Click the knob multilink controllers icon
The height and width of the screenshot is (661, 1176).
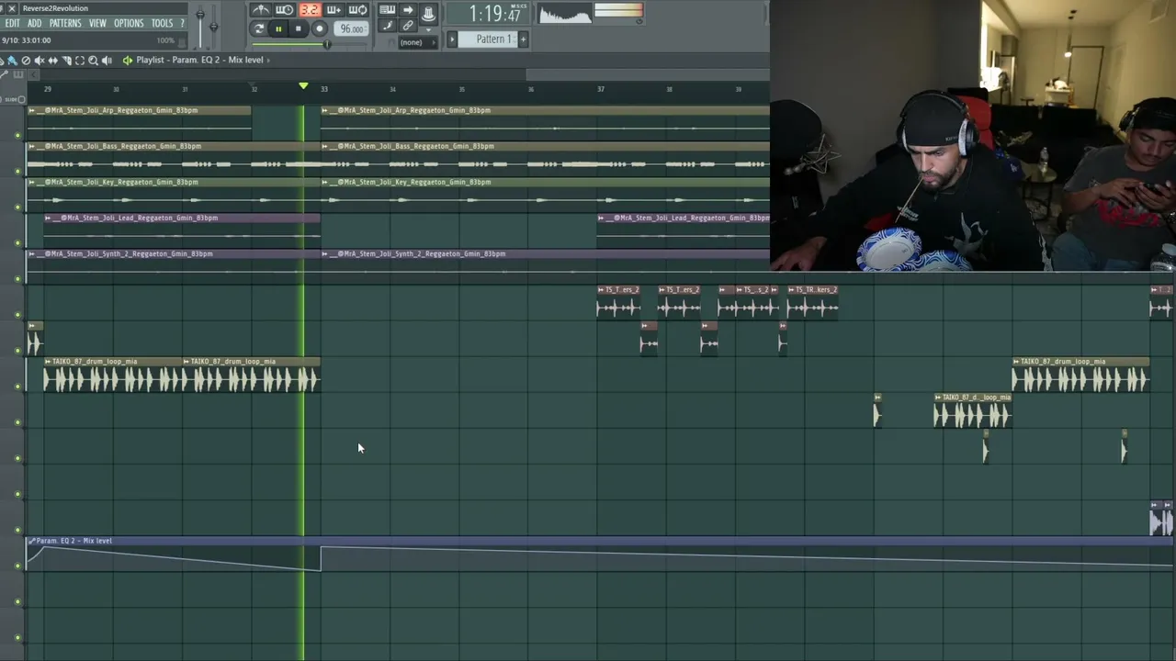(428, 13)
